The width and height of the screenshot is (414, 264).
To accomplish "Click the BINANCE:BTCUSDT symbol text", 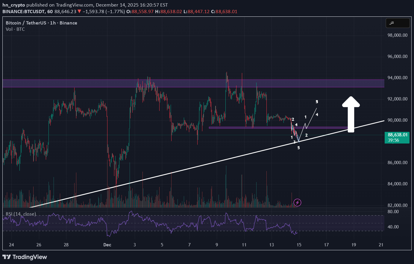I will [24, 12].
